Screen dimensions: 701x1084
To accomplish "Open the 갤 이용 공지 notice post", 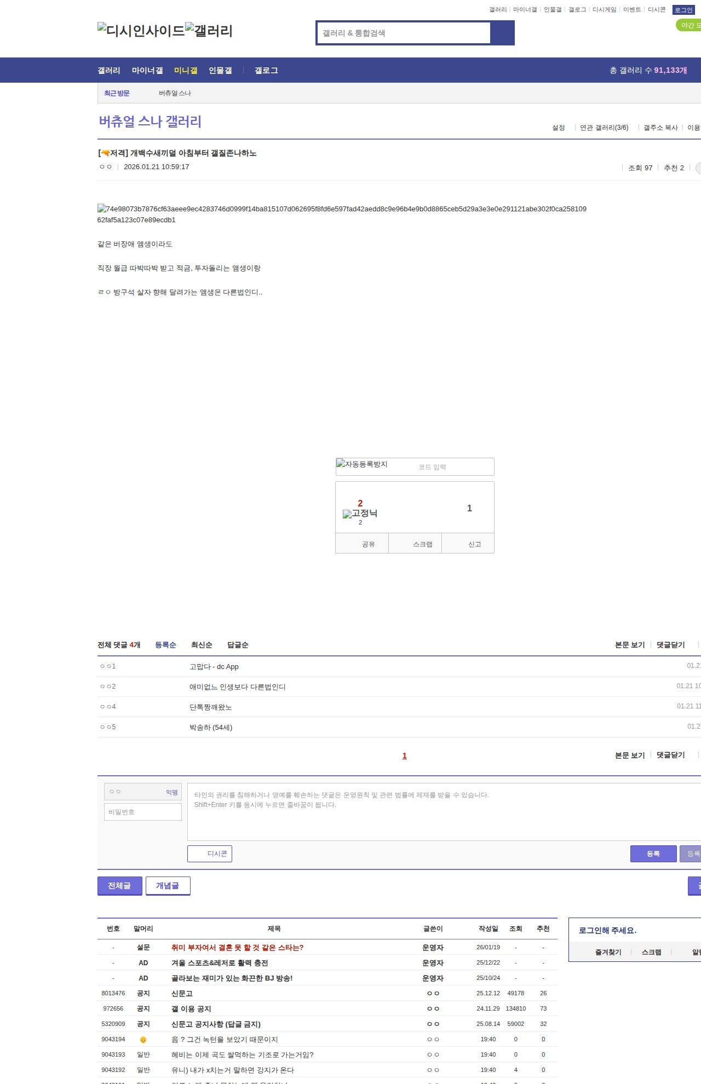I will [x=191, y=1008].
